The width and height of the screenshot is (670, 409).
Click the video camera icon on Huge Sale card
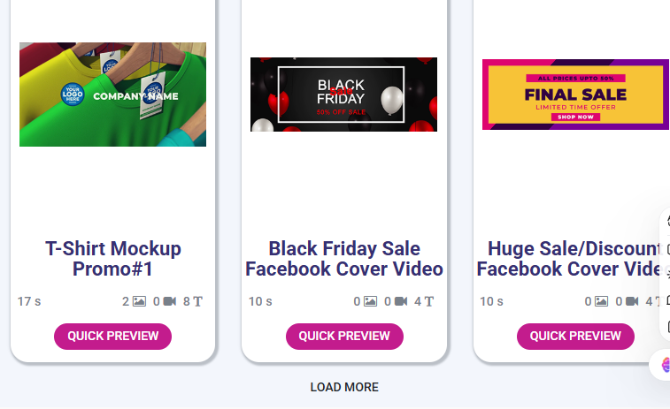631,301
